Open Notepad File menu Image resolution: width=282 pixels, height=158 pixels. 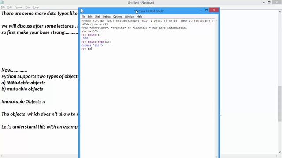tap(3, 7)
